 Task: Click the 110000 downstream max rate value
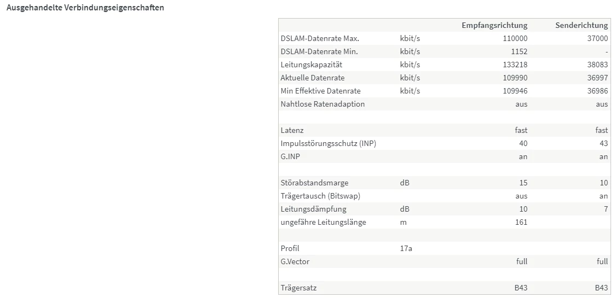tap(515, 38)
